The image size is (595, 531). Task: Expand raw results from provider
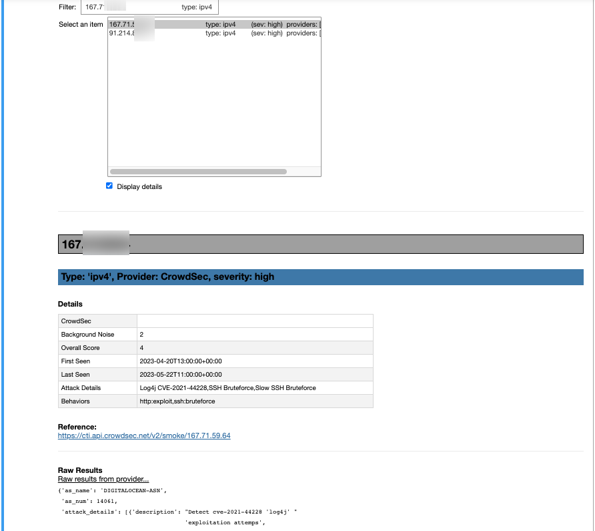coord(103,479)
